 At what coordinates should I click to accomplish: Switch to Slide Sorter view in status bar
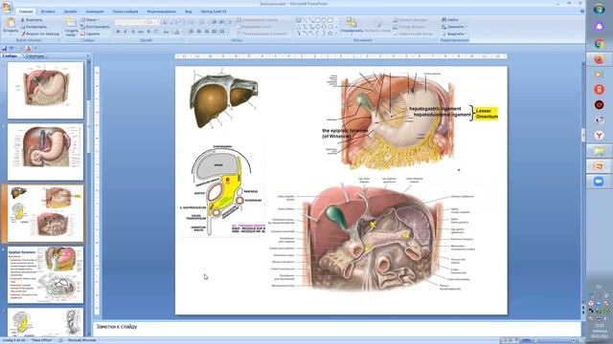tap(511, 340)
